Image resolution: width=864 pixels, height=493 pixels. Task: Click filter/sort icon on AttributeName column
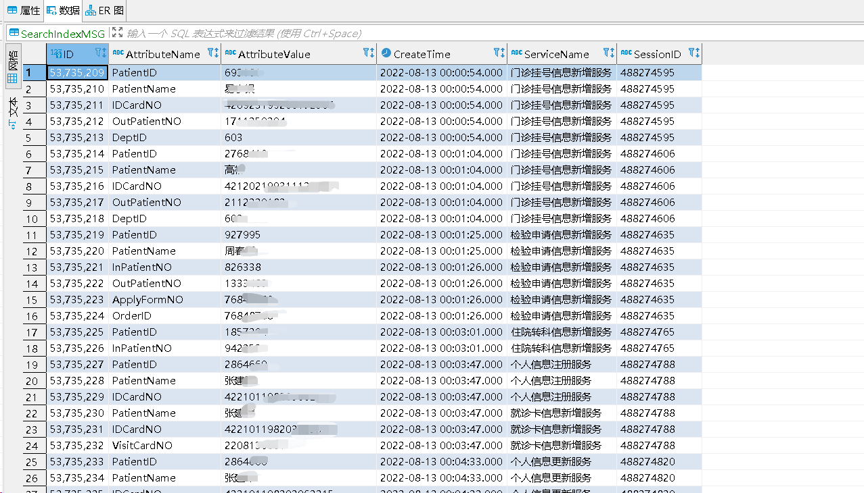(212, 53)
